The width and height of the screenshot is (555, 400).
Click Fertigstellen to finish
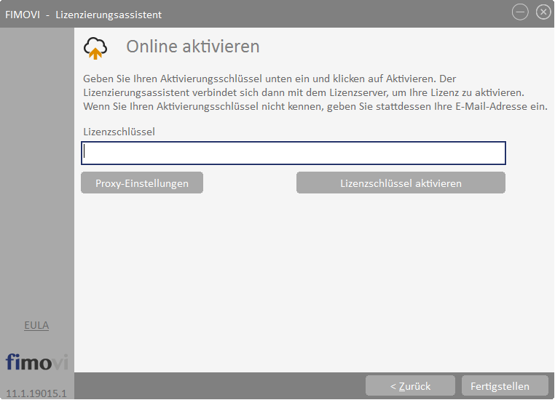point(505,386)
